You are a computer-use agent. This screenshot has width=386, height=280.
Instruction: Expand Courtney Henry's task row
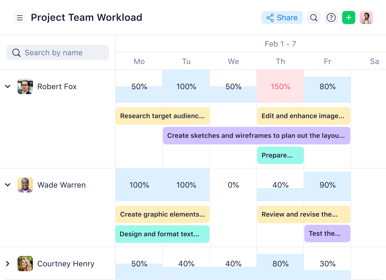click(x=8, y=264)
